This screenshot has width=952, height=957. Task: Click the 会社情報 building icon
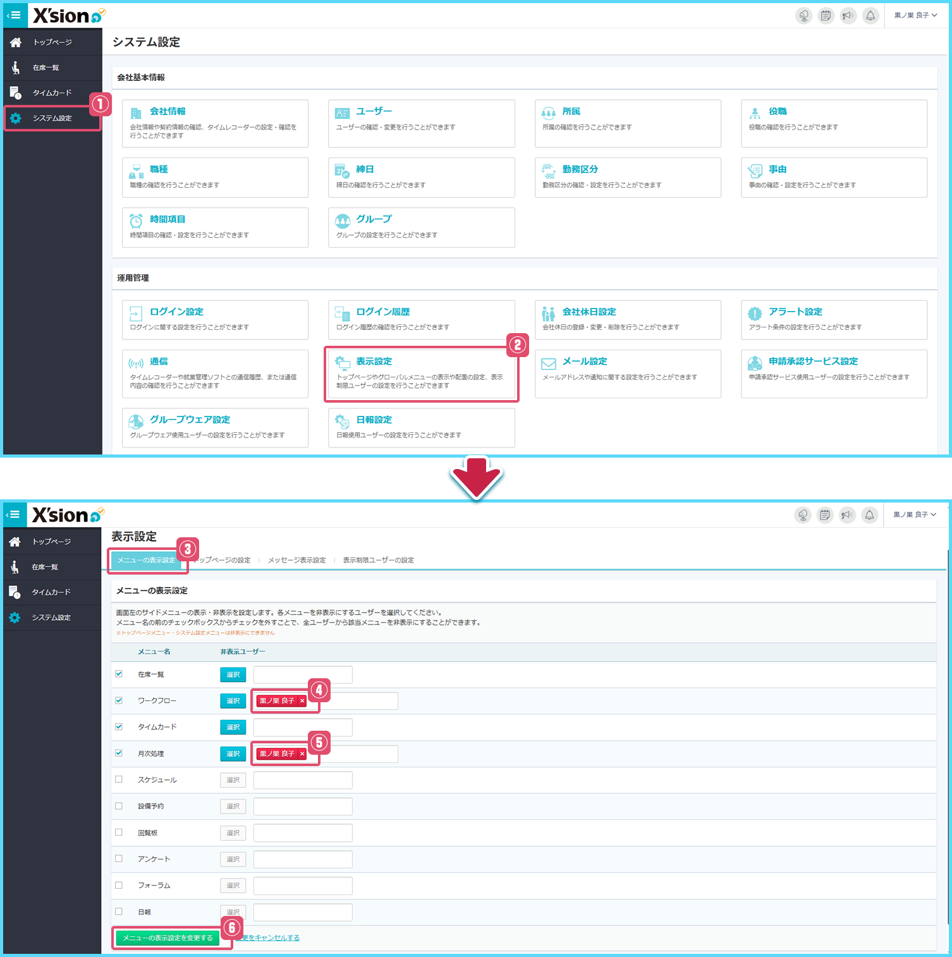pyautogui.click(x=136, y=114)
